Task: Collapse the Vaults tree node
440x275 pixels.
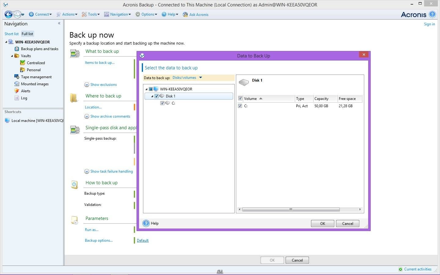Action: pyautogui.click(x=12, y=56)
